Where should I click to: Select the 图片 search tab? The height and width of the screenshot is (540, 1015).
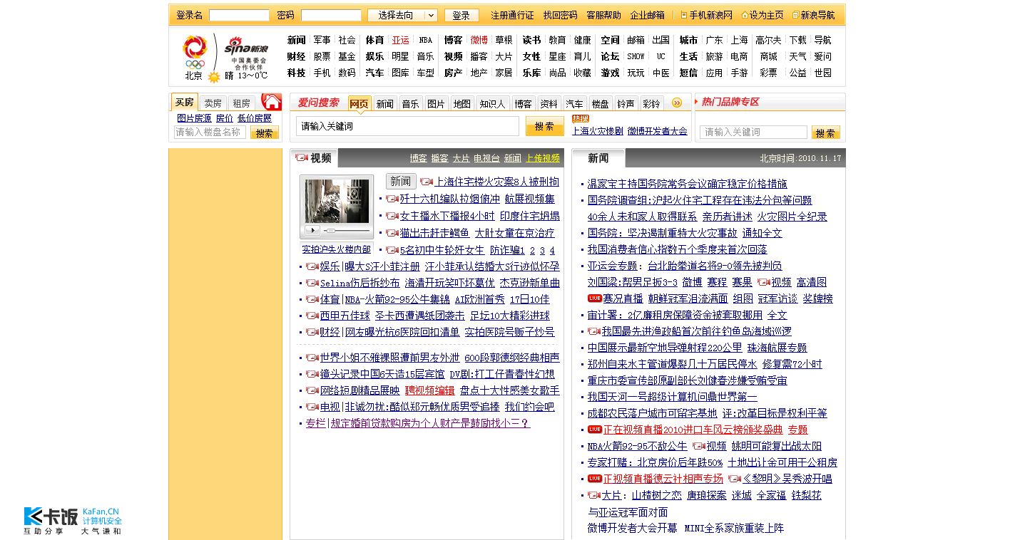(436, 104)
